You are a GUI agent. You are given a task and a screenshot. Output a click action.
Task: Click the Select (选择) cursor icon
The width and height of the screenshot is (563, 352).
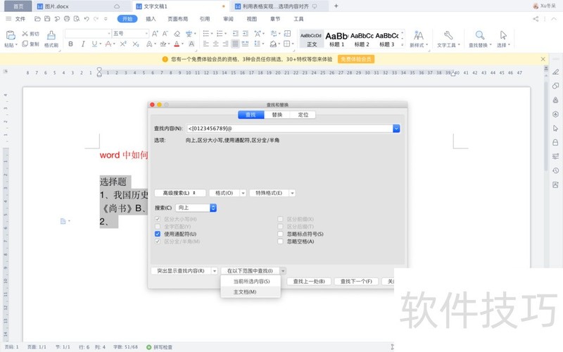point(503,35)
